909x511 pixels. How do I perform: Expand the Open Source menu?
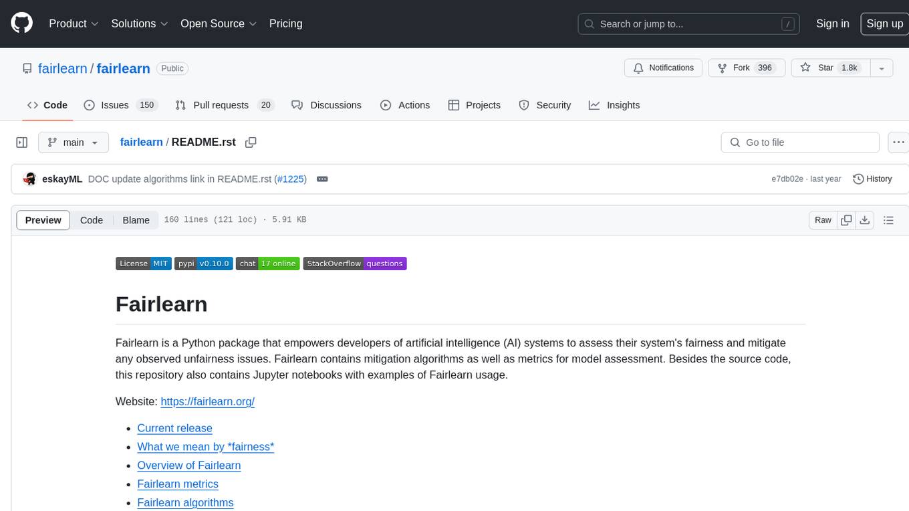219,23
